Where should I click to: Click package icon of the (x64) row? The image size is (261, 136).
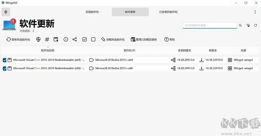pyautogui.click(x=10, y=60)
